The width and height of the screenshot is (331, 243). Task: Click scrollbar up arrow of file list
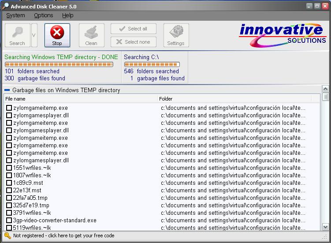[326, 89]
